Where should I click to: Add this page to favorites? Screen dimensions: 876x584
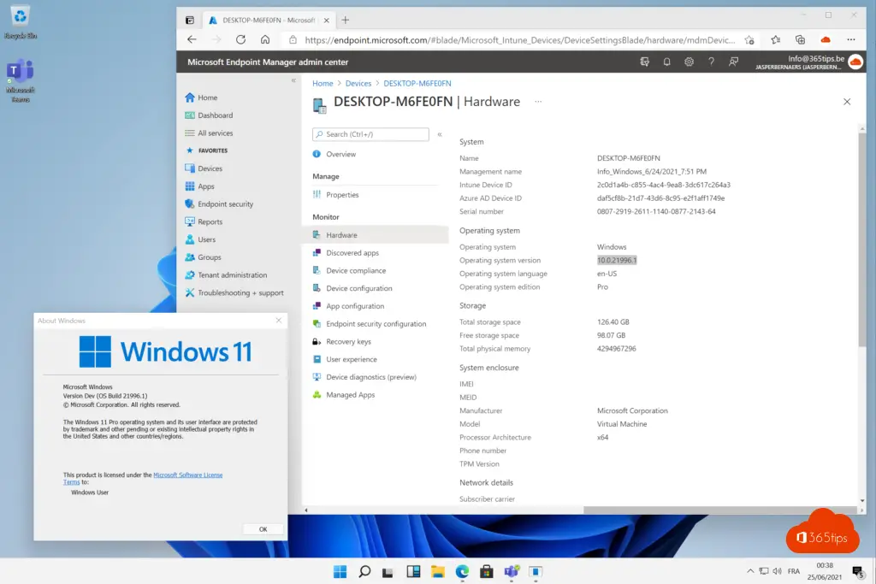click(749, 39)
